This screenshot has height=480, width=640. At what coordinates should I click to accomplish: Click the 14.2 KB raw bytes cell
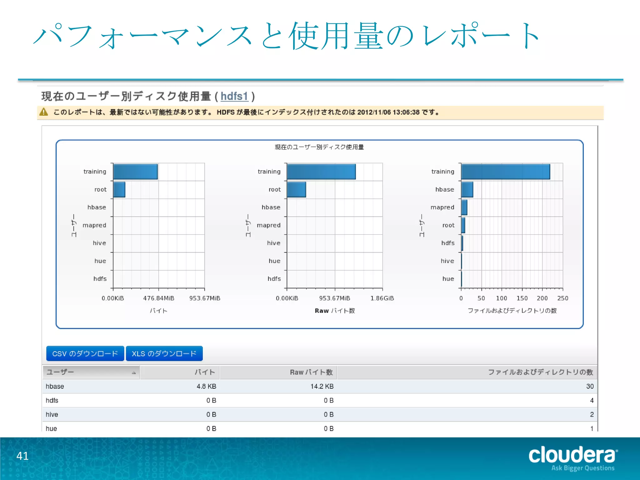322,386
